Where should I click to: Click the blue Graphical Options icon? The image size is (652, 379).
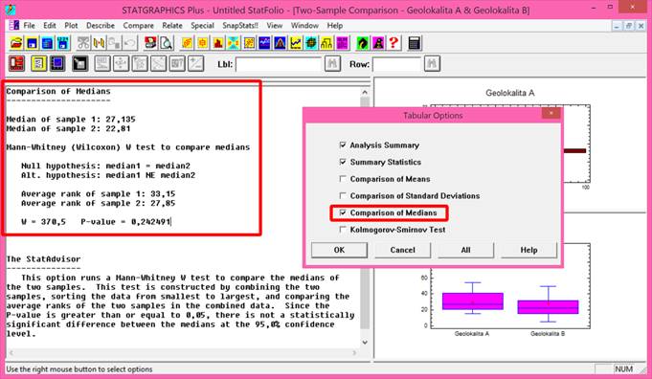click(x=57, y=63)
